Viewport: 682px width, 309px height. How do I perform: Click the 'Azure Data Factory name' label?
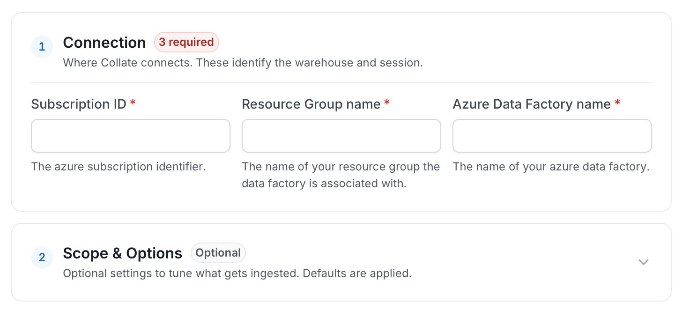click(532, 104)
